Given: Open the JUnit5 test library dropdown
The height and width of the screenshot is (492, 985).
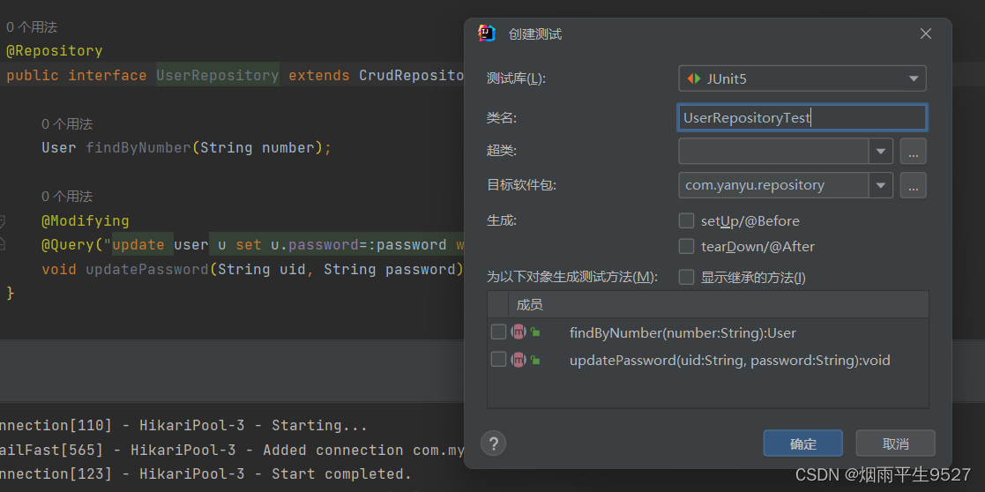Looking at the screenshot, I should coord(802,78).
